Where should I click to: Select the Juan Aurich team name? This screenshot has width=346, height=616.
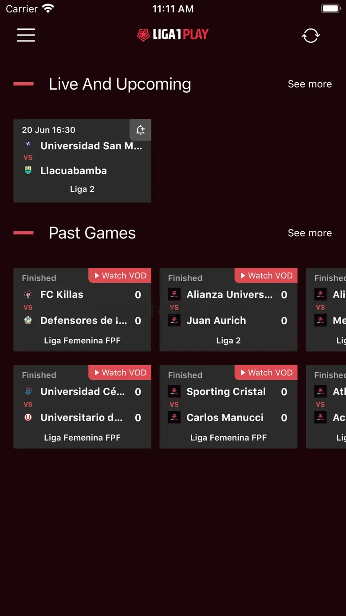(216, 320)
